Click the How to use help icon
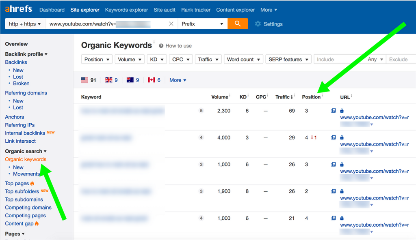 [x=161, y=46]
